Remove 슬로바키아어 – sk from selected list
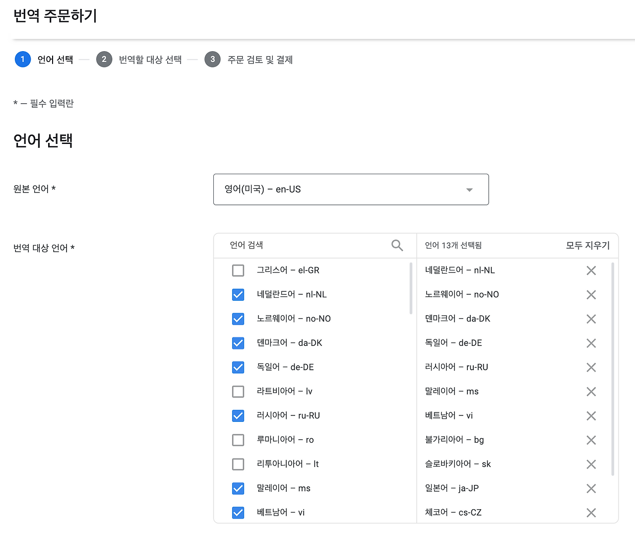635x537 pixels. [591, 465]
